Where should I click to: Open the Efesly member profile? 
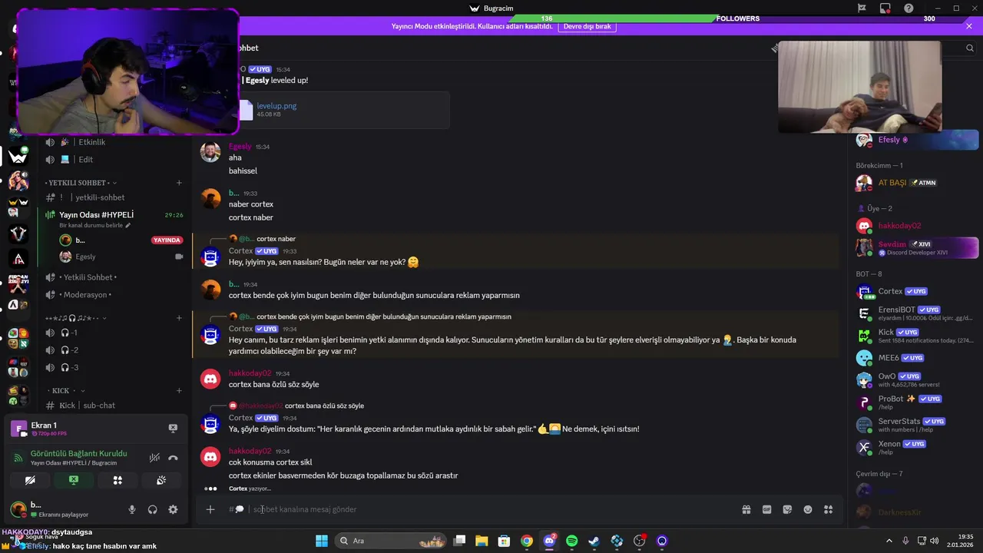(916, 140)
